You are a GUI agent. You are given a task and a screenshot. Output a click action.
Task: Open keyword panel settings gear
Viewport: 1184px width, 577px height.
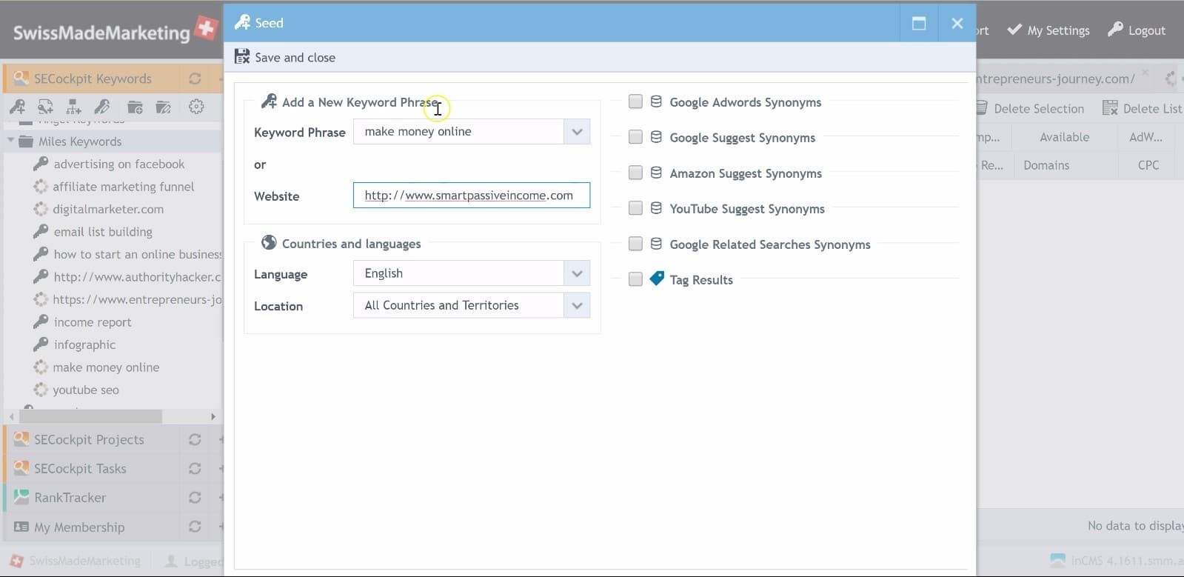196,107
